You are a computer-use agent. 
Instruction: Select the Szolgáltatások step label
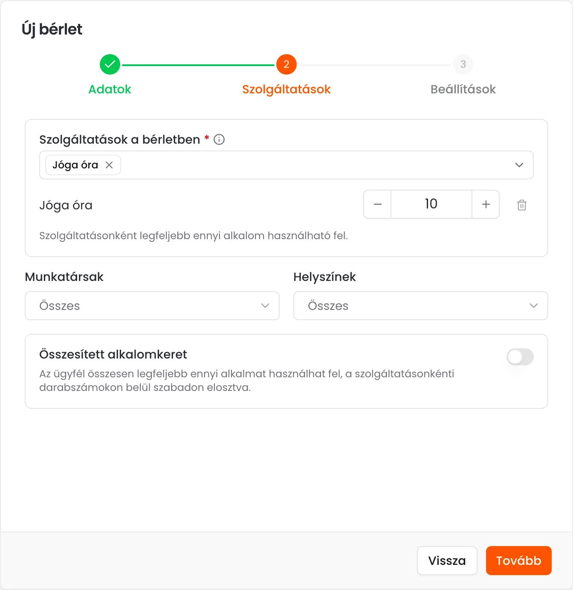click(x=286, y=89)
